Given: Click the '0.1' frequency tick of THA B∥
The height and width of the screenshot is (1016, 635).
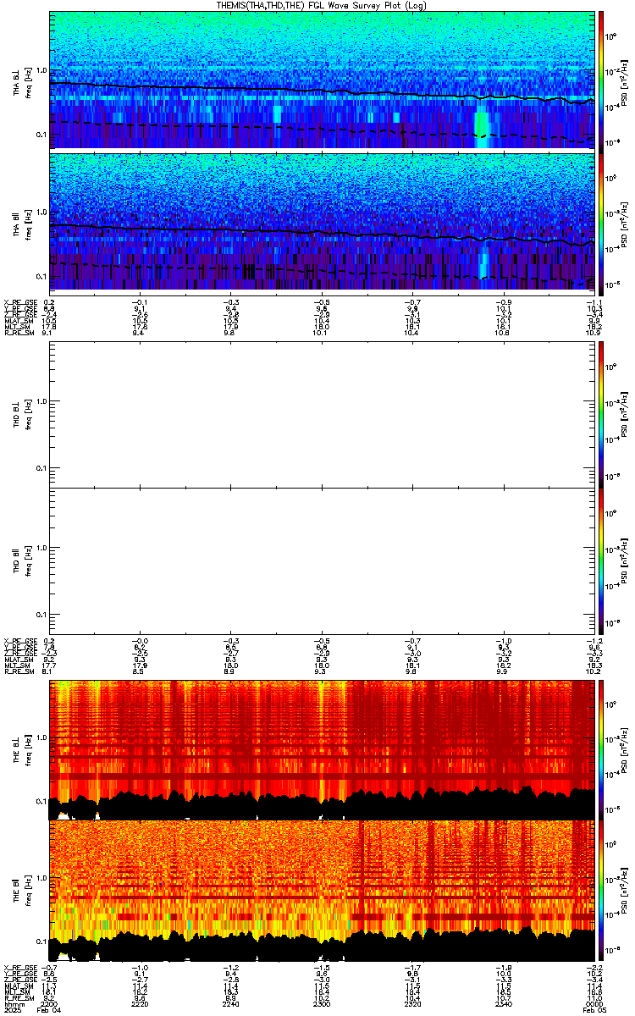Looking at the screenshot, I should [x=40, y=278].
